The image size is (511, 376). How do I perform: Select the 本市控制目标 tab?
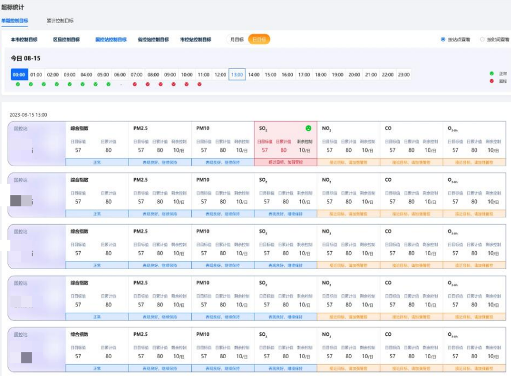(24, 40)
